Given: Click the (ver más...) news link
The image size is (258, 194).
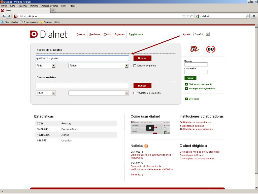Looking at the screenshot, I should (137, 175).
